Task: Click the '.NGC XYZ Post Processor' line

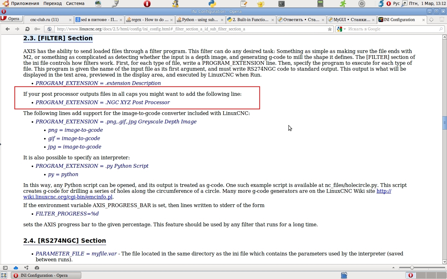Action: pyautogui.click(x=103, y=102)
